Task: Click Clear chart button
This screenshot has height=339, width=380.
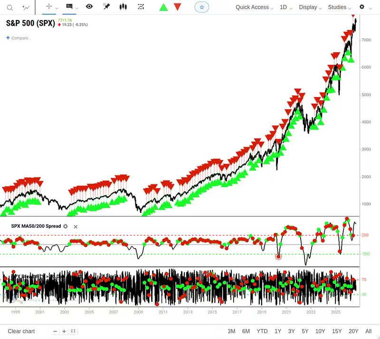Action: (21, 331)
